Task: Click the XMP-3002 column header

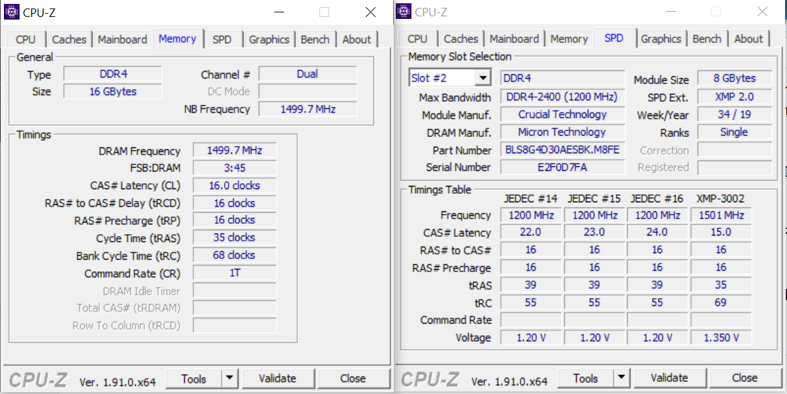Action: (x=721, y=198)
